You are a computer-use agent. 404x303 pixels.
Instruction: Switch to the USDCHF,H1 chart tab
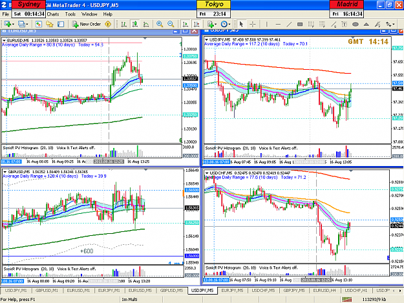(x=356, y=290)
